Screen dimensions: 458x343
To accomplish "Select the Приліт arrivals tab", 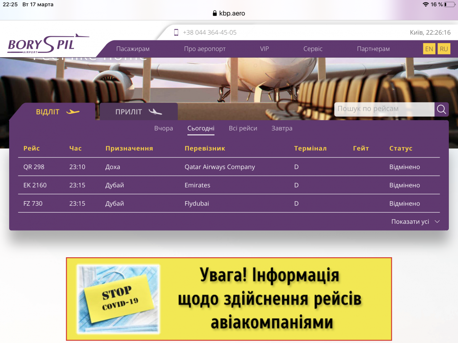I will click(x=139, y=112).
